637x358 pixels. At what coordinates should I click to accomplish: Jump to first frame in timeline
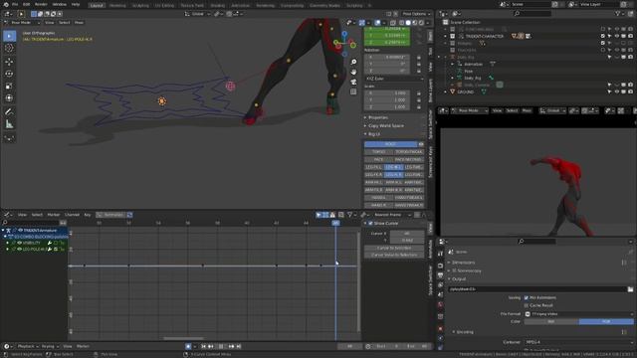point(204,346)
